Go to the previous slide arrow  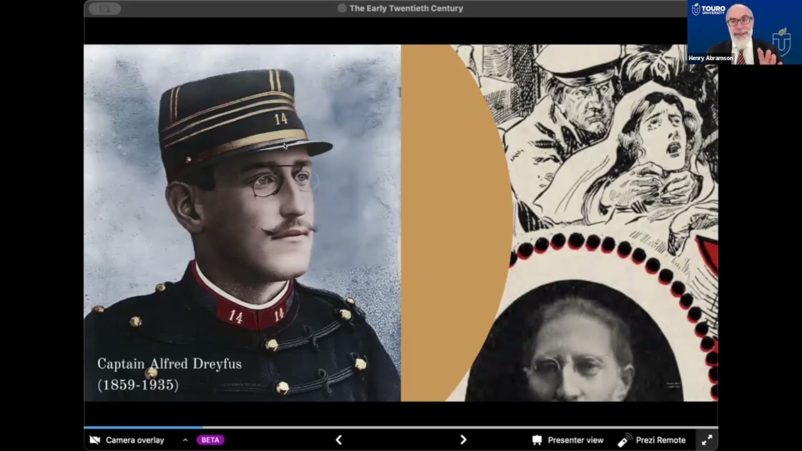point(338,440)
